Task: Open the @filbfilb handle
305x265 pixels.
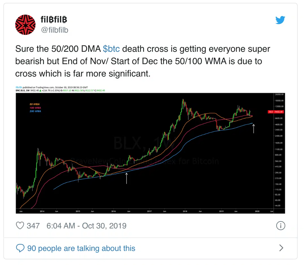Action: (x=54, y=30)
